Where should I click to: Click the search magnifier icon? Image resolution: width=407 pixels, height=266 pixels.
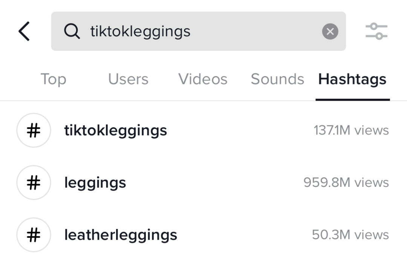[72, 31]
